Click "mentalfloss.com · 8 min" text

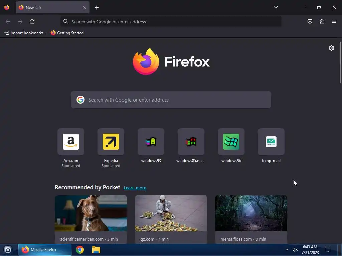point(243,239)
